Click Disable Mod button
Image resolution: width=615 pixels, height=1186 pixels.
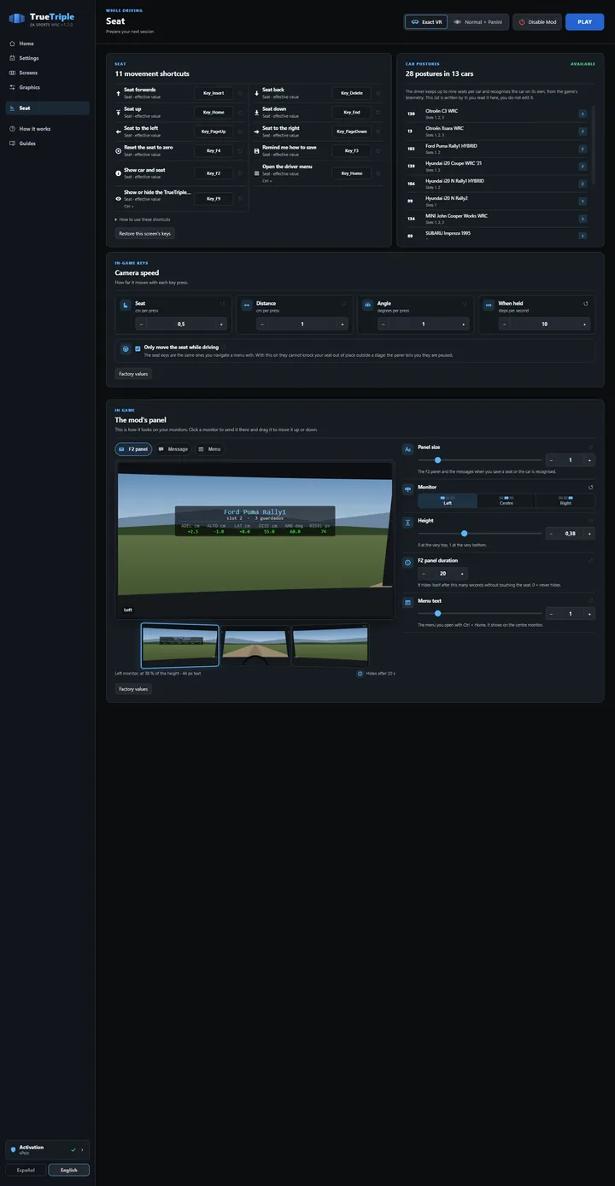(x=537, y=22)
